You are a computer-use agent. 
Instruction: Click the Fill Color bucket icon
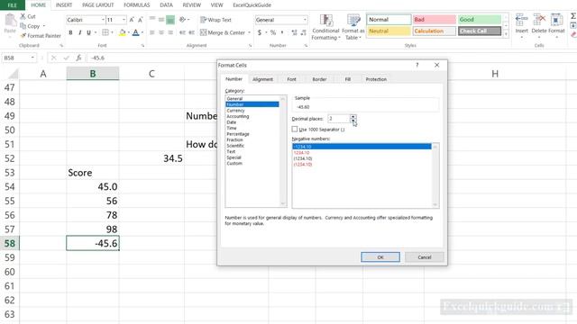tap(123, 32)
